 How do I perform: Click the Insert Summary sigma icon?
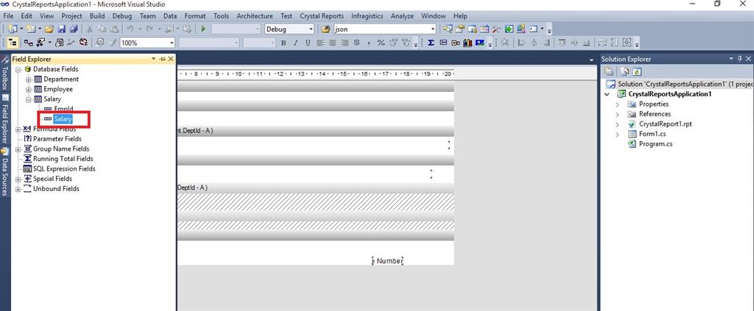tap(431, 43)
